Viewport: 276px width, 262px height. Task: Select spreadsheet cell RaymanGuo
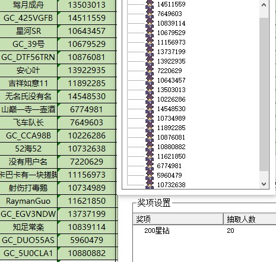point(28,201)
